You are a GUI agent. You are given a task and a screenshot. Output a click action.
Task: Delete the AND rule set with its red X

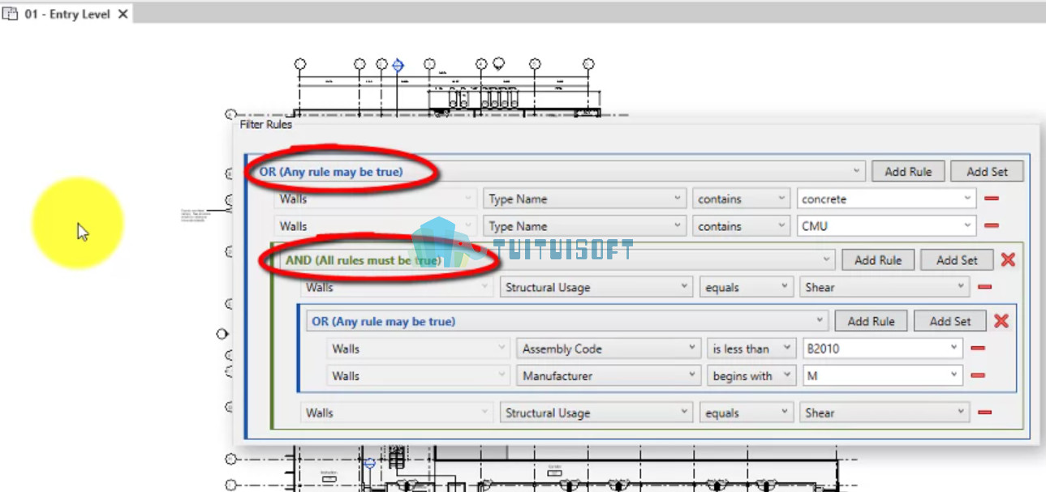(1008, 260)
